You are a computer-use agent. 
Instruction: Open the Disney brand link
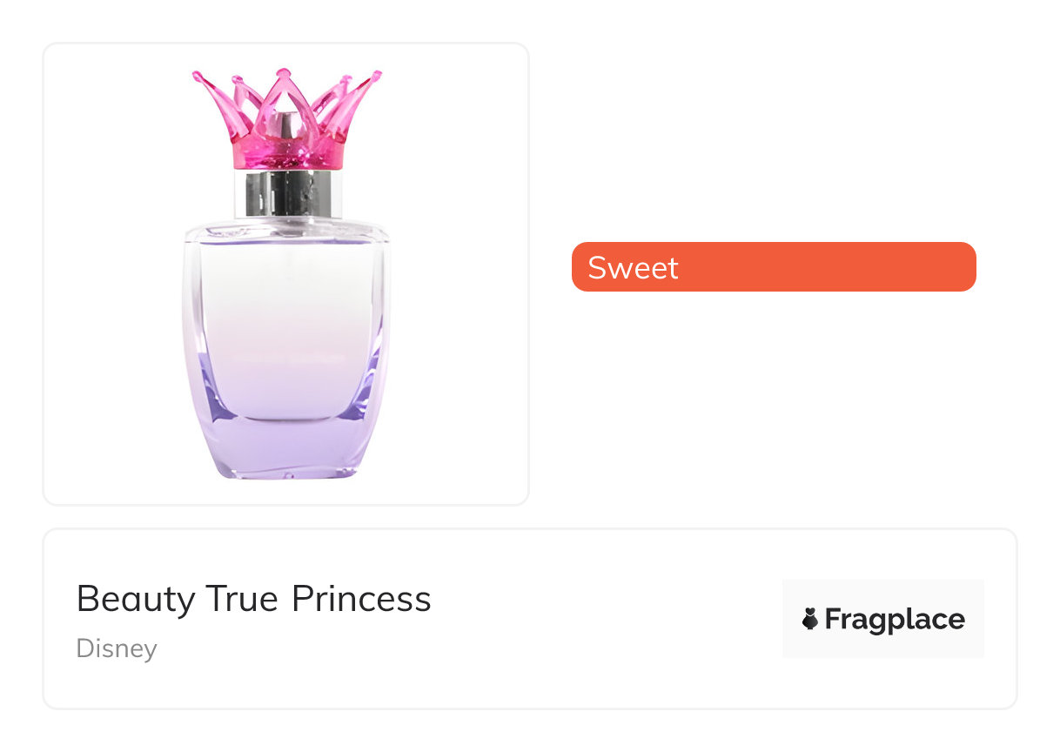click(117, 648)
